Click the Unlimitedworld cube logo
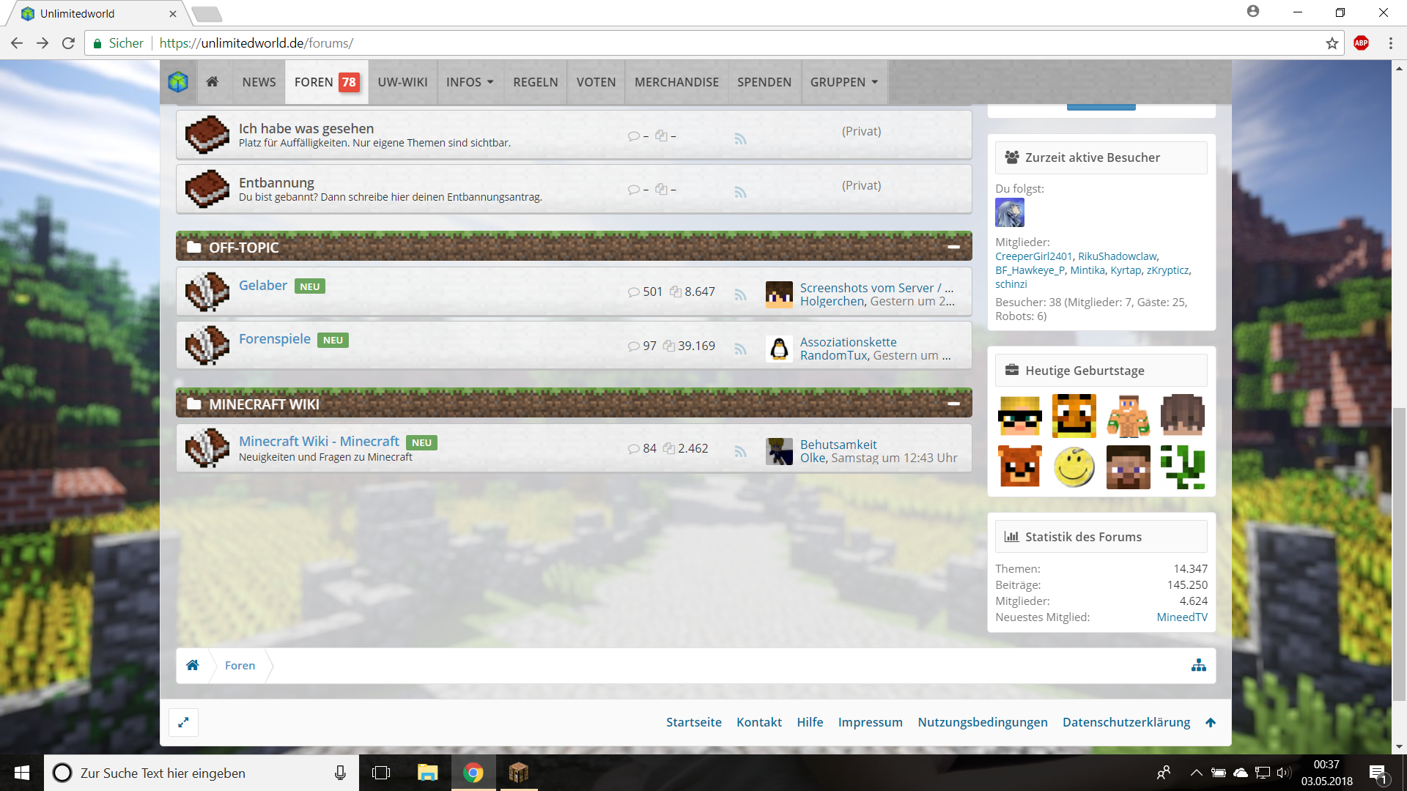Screen dimensions: 1407x791 178,82
